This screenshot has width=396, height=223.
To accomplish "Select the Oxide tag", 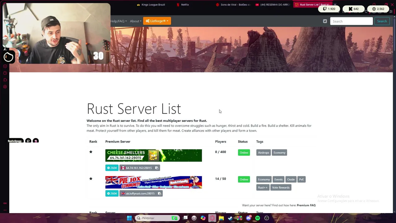I will click(x=291, y=180).
